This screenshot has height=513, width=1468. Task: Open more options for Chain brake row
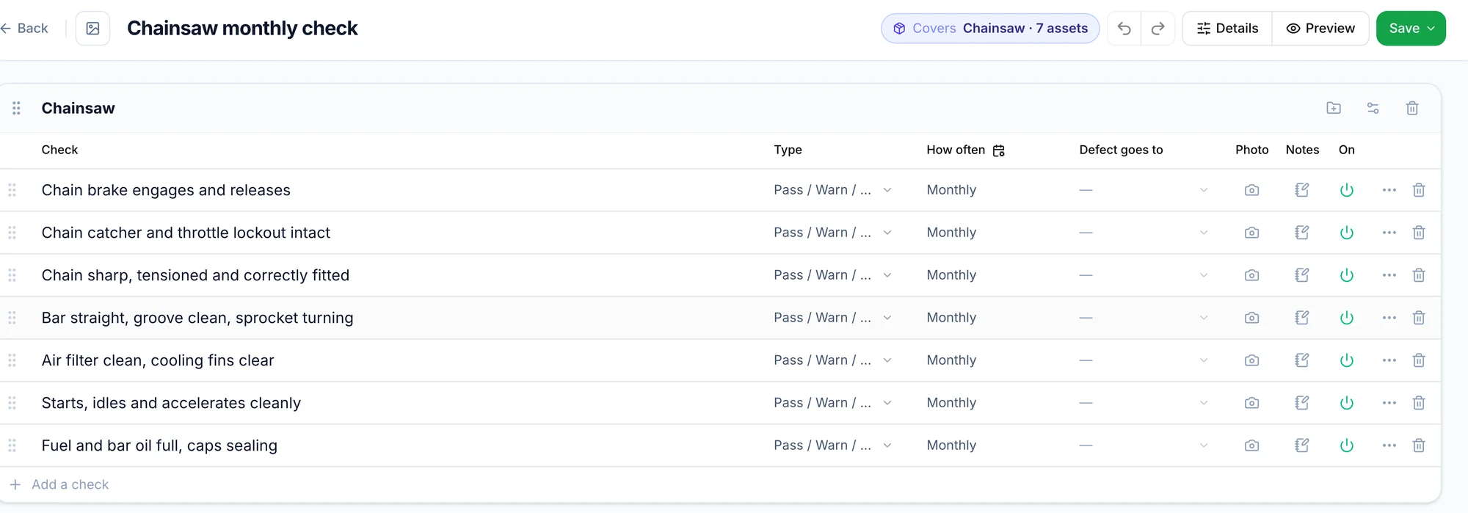(x=1389, y=190)
